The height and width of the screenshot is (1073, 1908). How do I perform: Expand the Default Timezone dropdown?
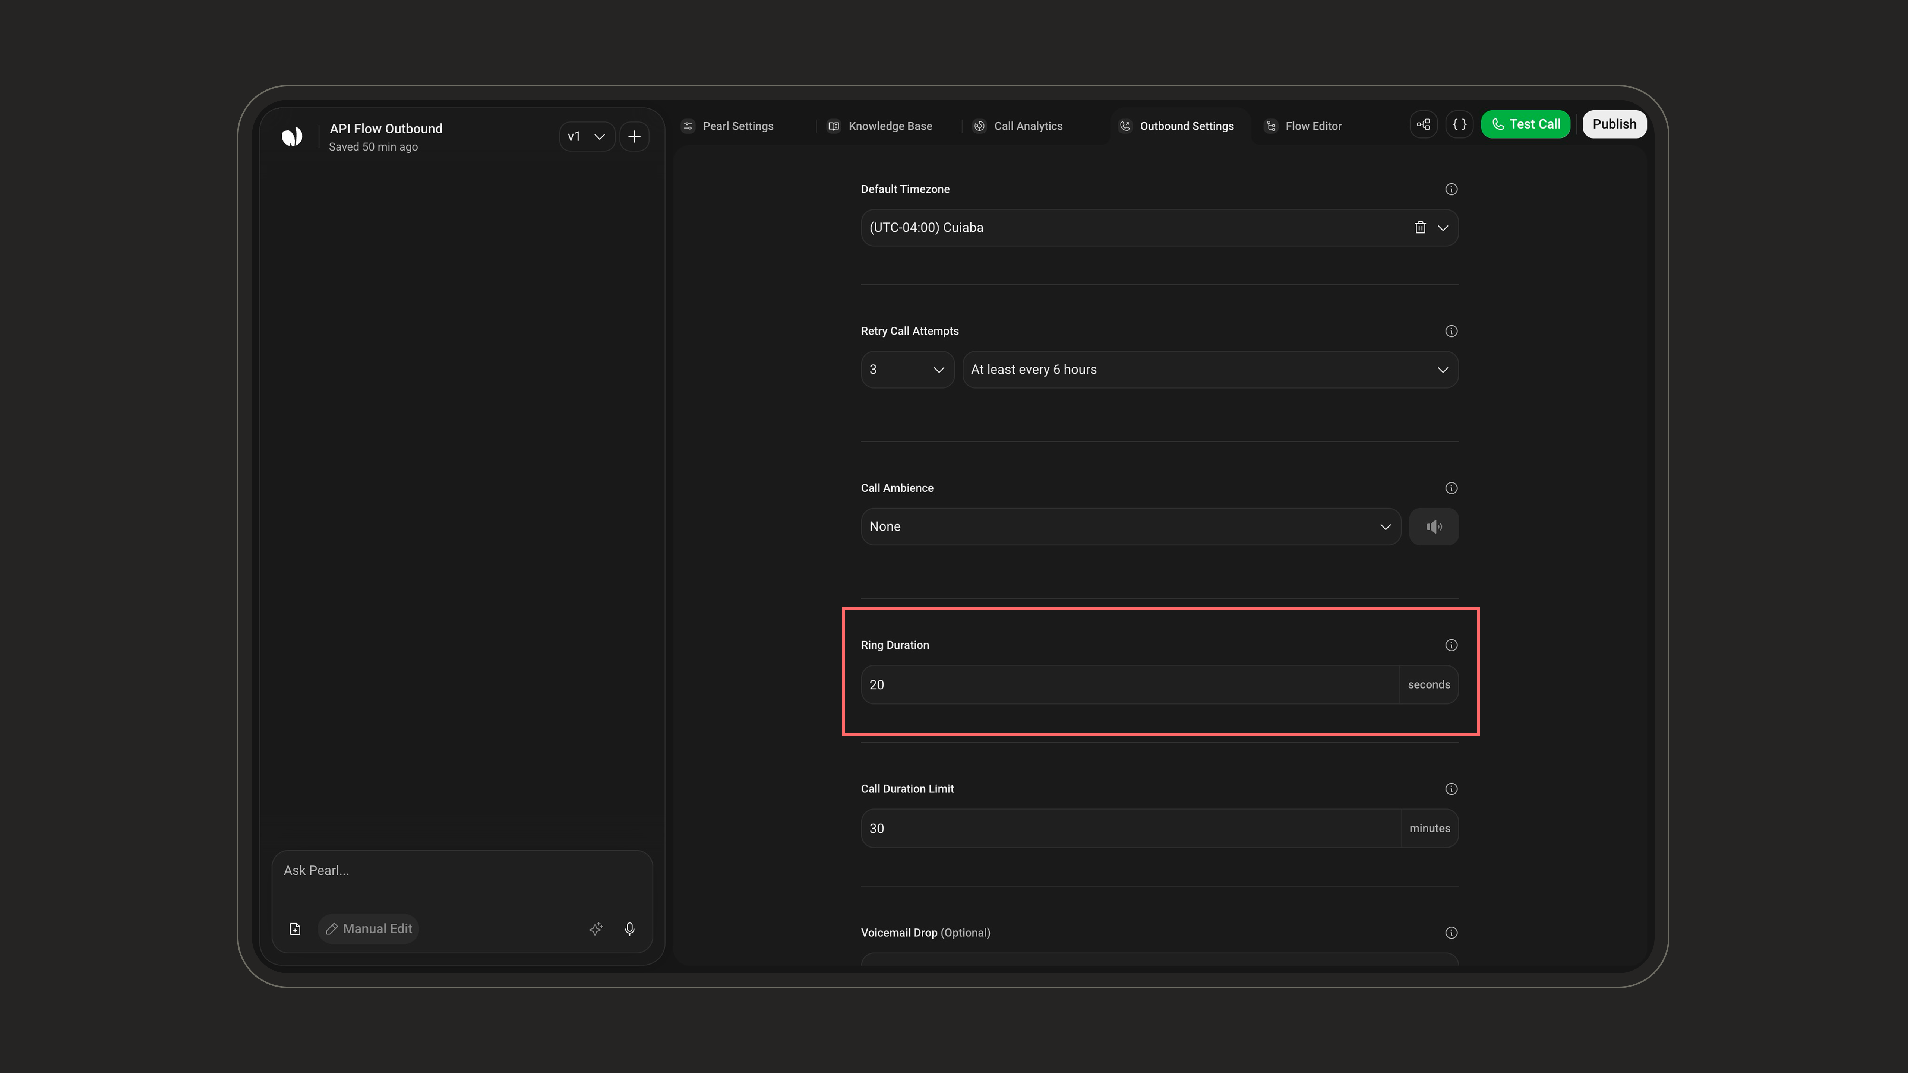[1443, 227]
